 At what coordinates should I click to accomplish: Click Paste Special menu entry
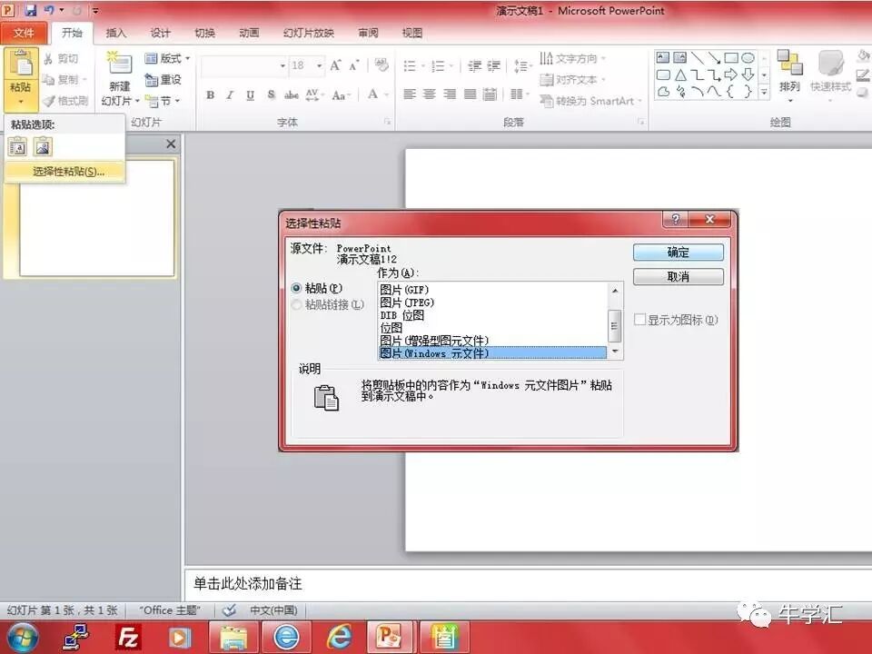click(65, 172)
